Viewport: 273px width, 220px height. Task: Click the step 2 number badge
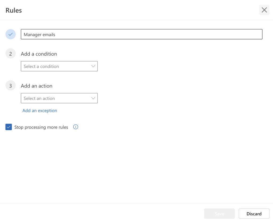coord(10,53)
